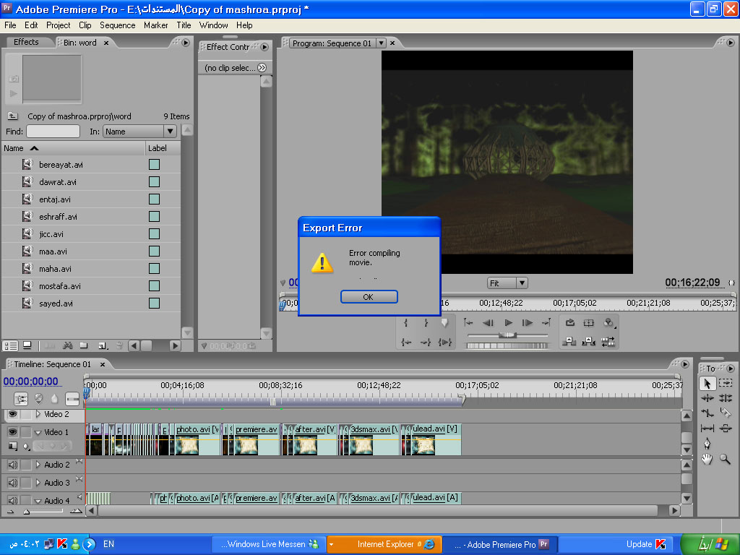Go to previous edit point

pyautogui.click(x=468, y=323)
